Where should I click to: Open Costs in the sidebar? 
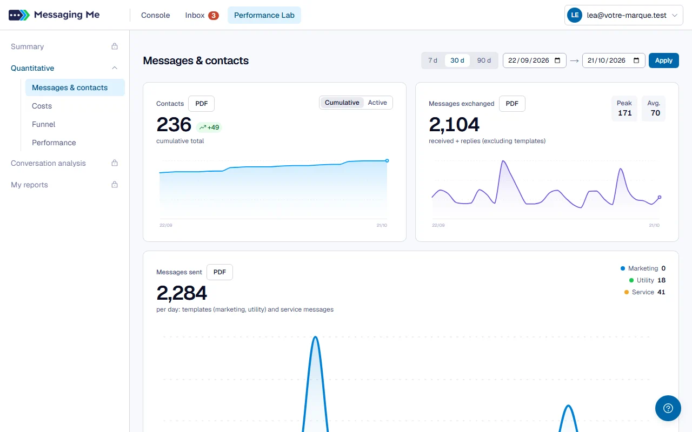[x=75, y=106]
